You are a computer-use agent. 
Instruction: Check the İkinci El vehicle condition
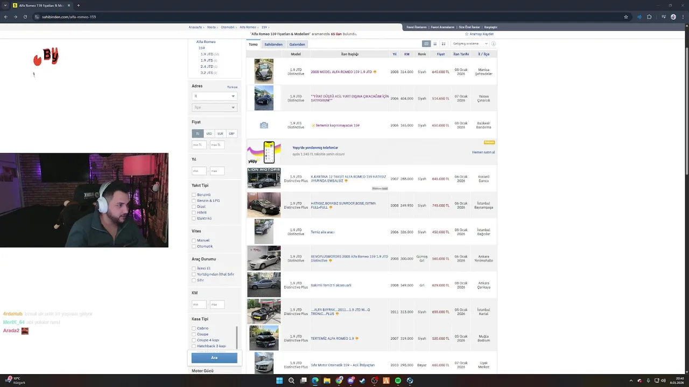194,268
